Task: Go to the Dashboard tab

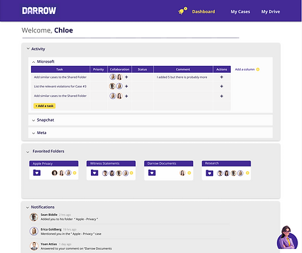Action: point(204,12)
